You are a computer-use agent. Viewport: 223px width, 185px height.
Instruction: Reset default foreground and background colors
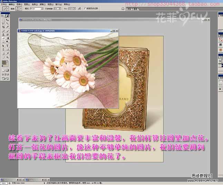2,66
